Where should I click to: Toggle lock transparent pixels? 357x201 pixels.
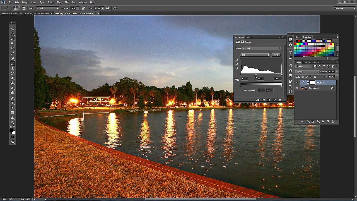(303, 77)
